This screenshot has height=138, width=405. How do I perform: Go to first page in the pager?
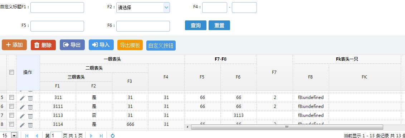[27, 135]
